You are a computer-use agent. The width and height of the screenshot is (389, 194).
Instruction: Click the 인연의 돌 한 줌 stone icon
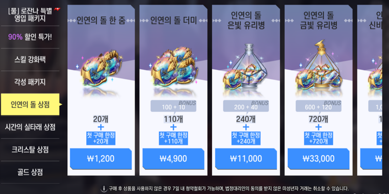101,68
